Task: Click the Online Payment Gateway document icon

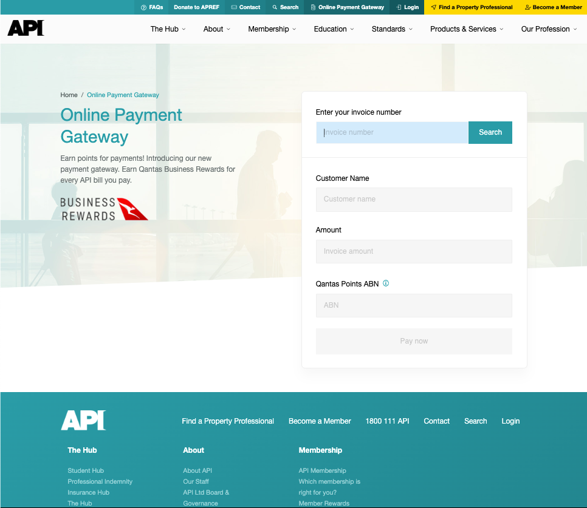Action: [x=313, y=7]
